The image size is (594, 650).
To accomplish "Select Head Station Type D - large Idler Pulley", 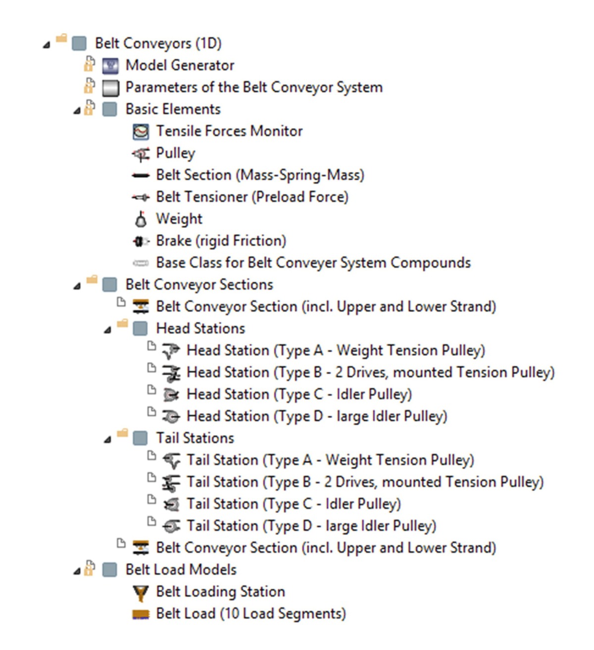I will (317, 416).
